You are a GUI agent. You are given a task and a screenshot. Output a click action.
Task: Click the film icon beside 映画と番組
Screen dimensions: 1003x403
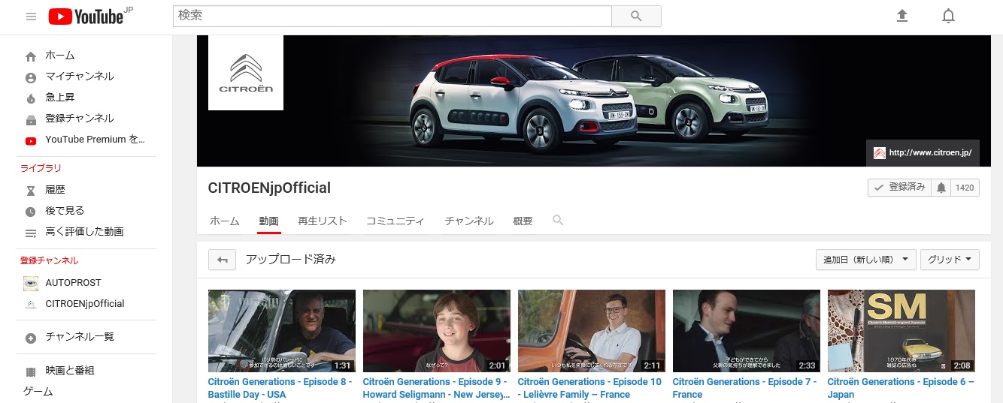coord(31,371)
